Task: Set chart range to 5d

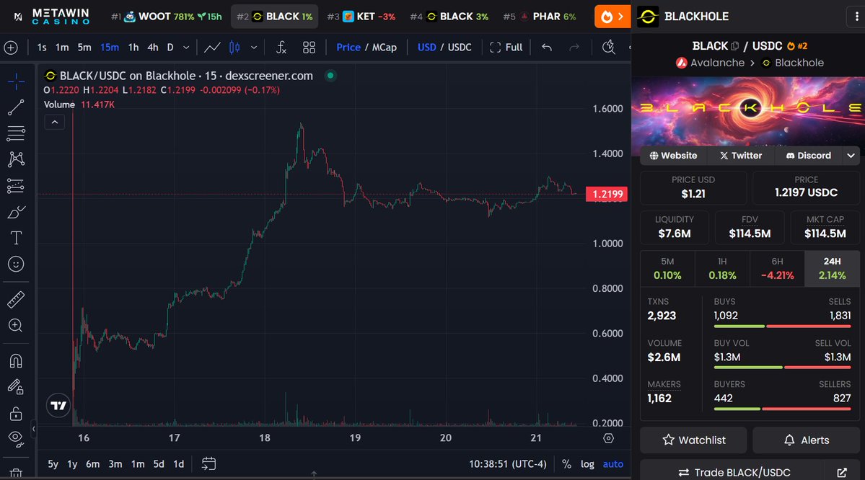Action: click(159, 464)
